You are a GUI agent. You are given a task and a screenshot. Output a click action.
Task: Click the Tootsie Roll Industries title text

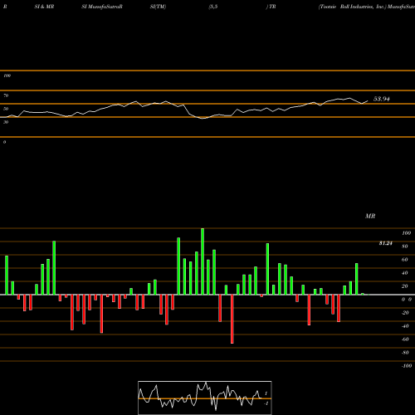tap(352, 7)
